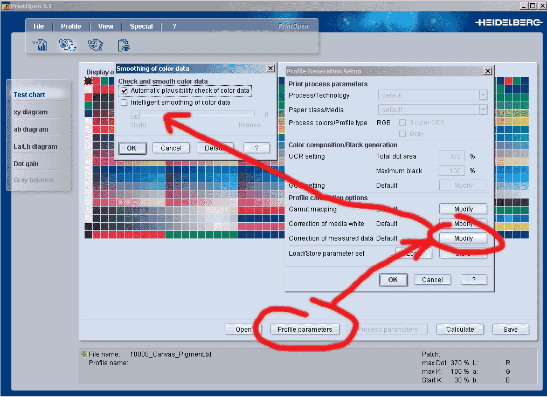This screenshot has height=397, width=547.
Task: Switch to the xy diagram view
Action: [31, 112]
